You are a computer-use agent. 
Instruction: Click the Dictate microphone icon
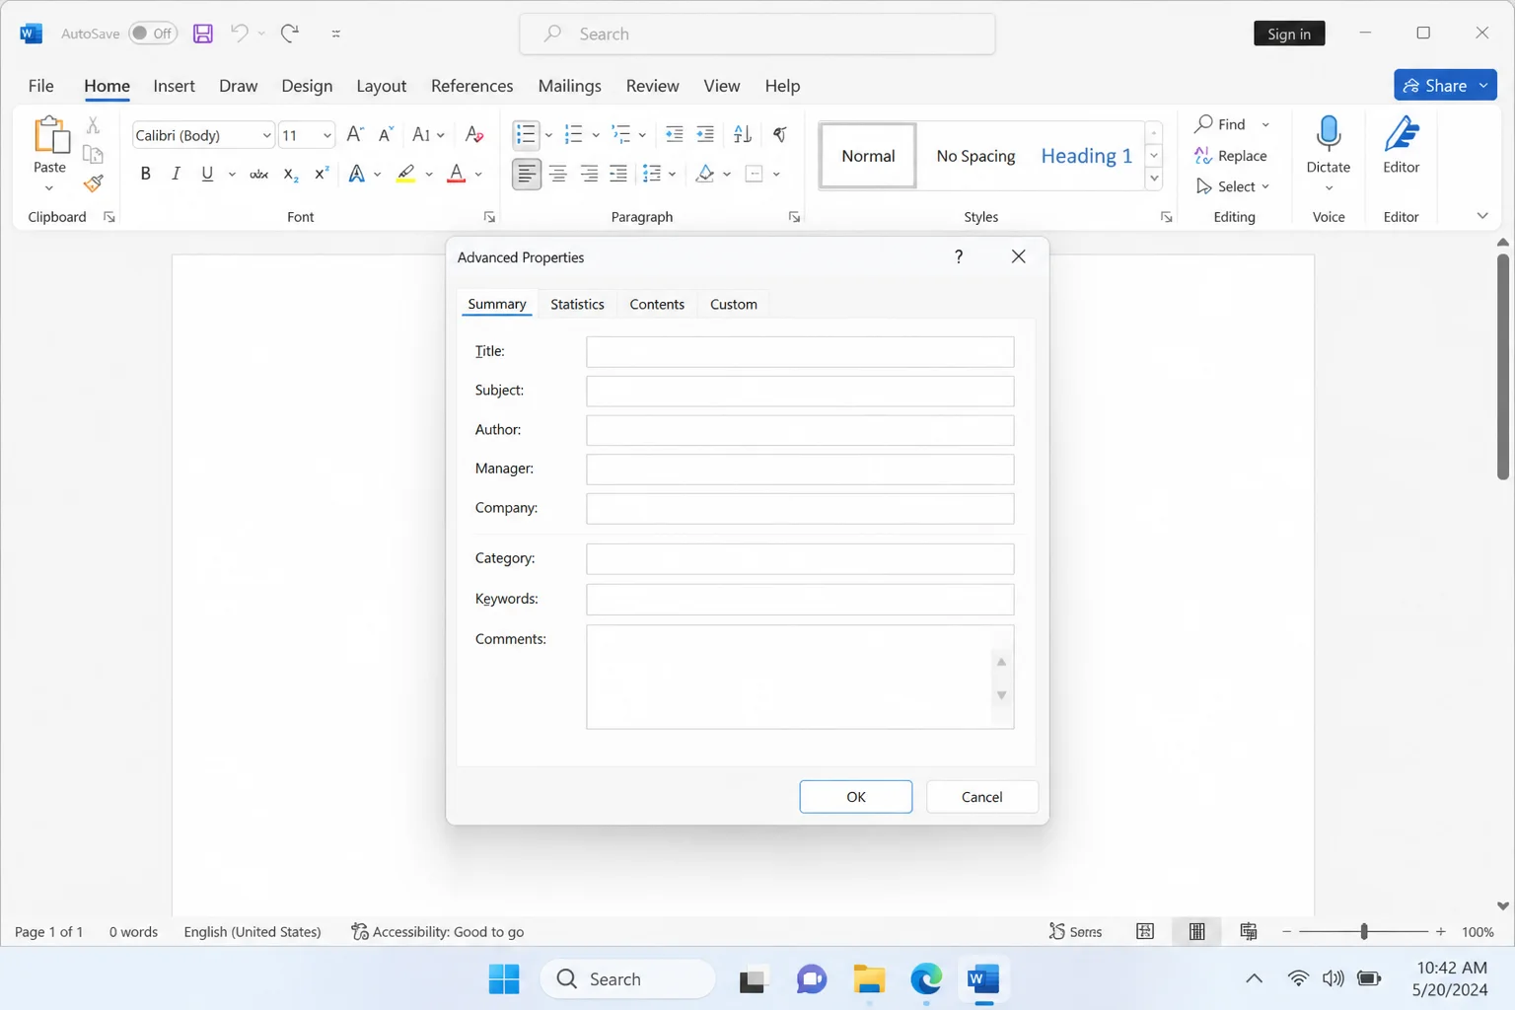click(x=1329, y=133)
